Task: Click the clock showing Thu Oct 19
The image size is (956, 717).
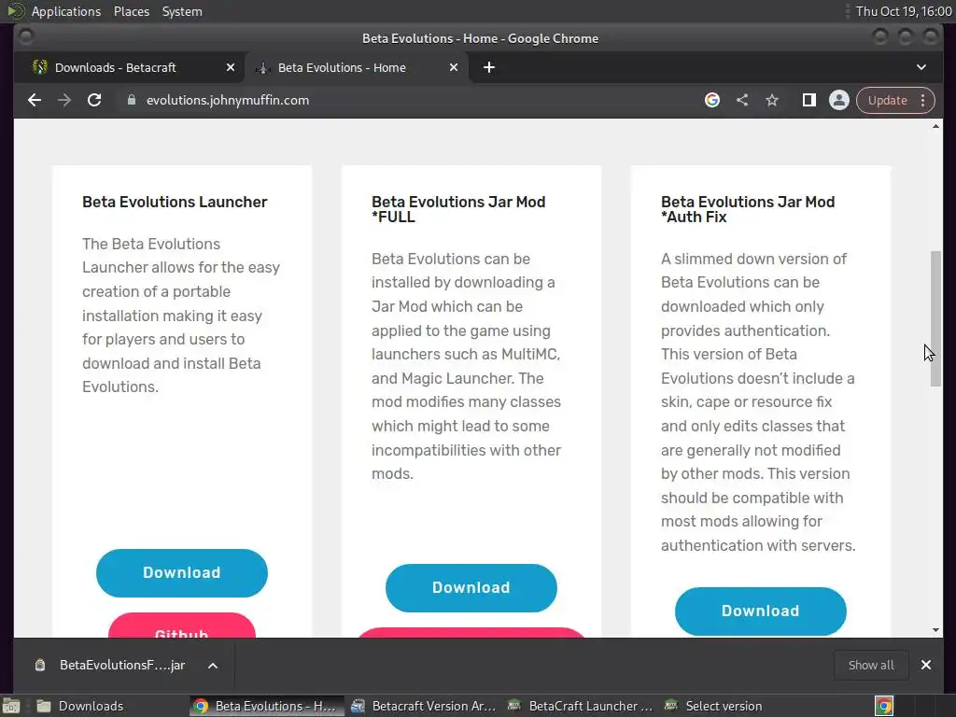Action: pos(904,11)
